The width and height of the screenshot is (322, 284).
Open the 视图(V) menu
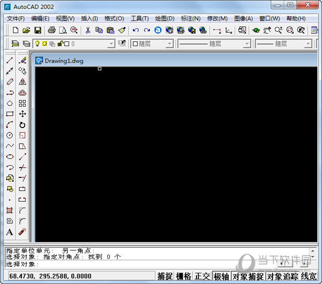(65, 19)
